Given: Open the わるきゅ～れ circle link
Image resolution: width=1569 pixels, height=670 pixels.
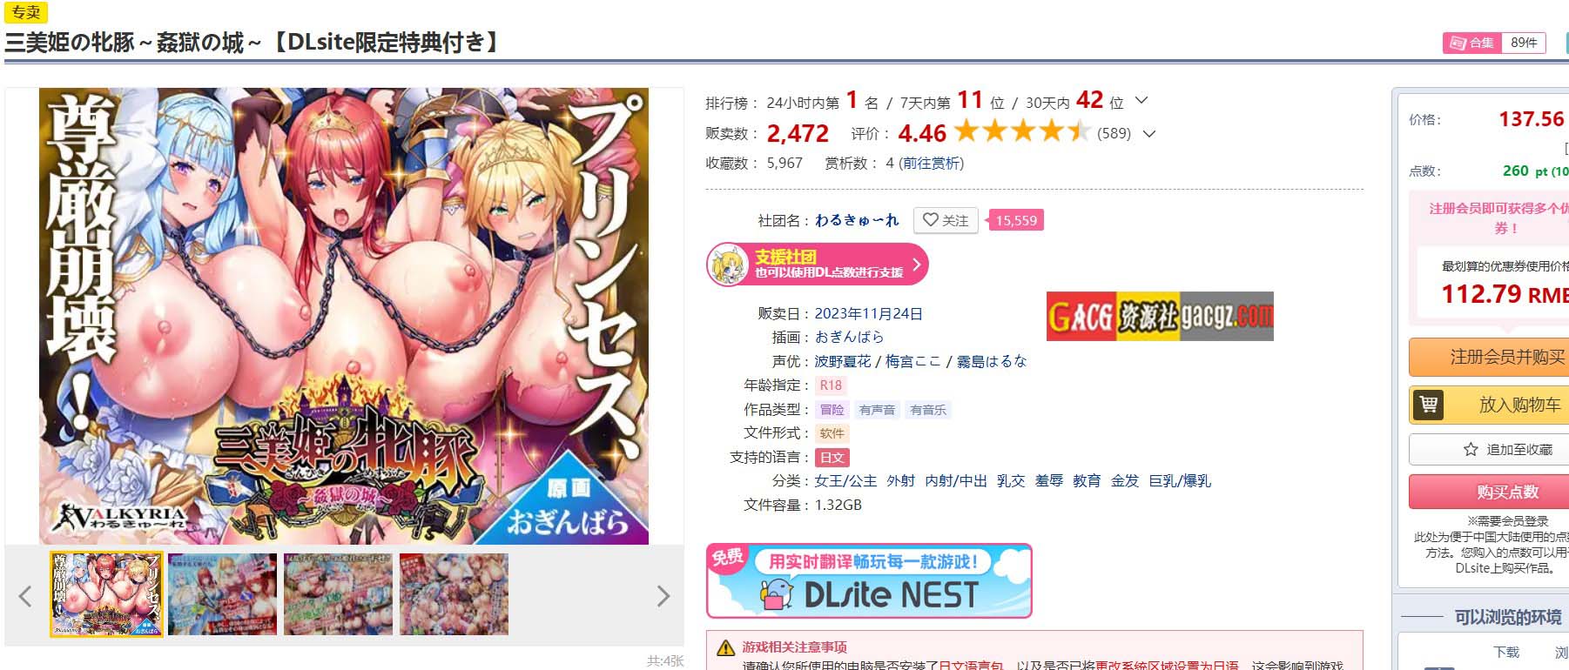Looking at the screenshot, I should (x=857, y=220).
